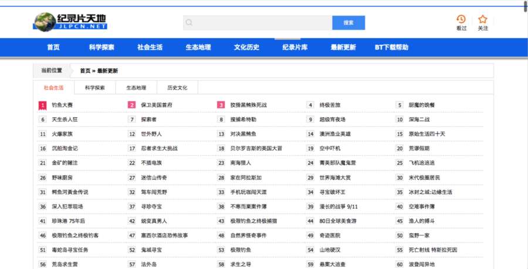
Task: Open item 47 塞西尔酒店恐怖故事
Action: point(165,236)
